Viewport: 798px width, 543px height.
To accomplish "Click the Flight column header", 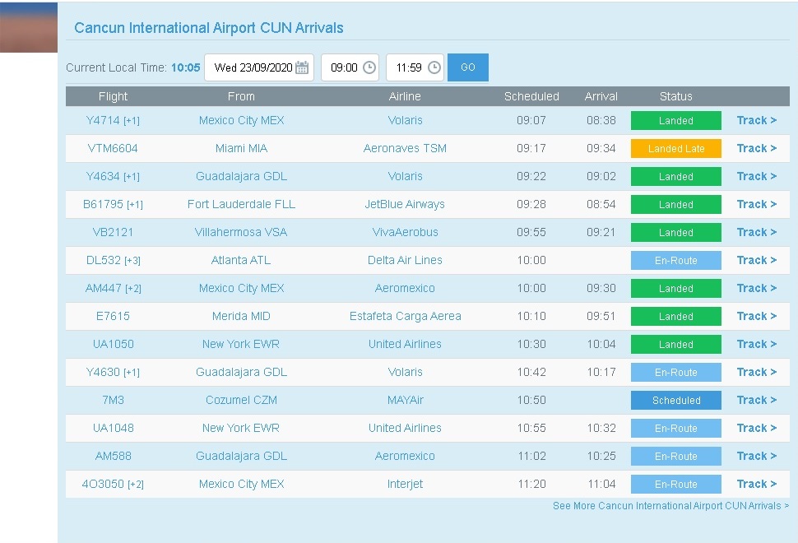I will coord(113,96).
